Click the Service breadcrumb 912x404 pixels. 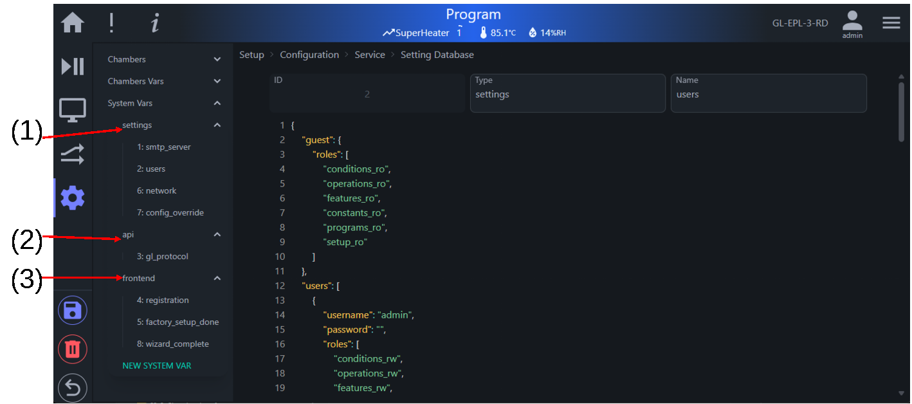(x=370, y=55)
